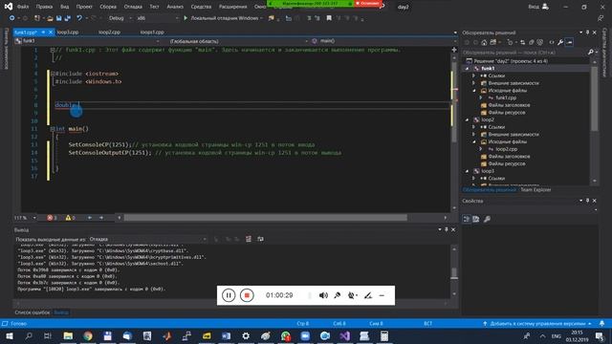Collapse the #include region outline
This screenshot has width=612, height=344.
[x=53, y=74]
